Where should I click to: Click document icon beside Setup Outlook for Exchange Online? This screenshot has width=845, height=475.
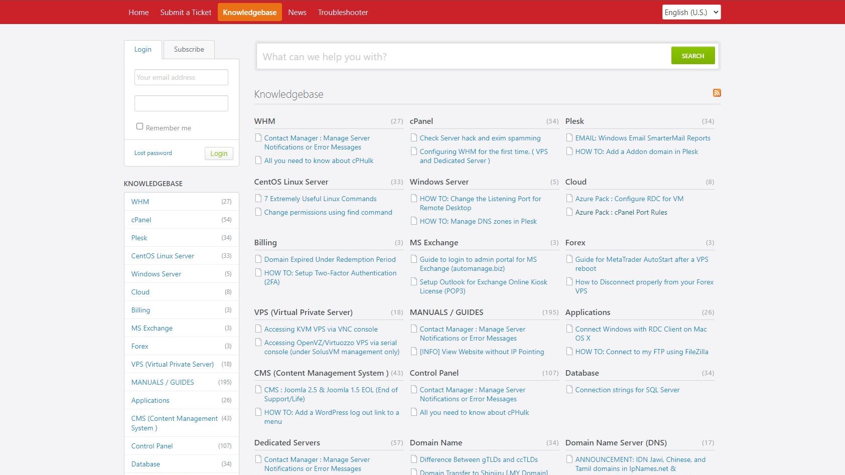[414, 282]
